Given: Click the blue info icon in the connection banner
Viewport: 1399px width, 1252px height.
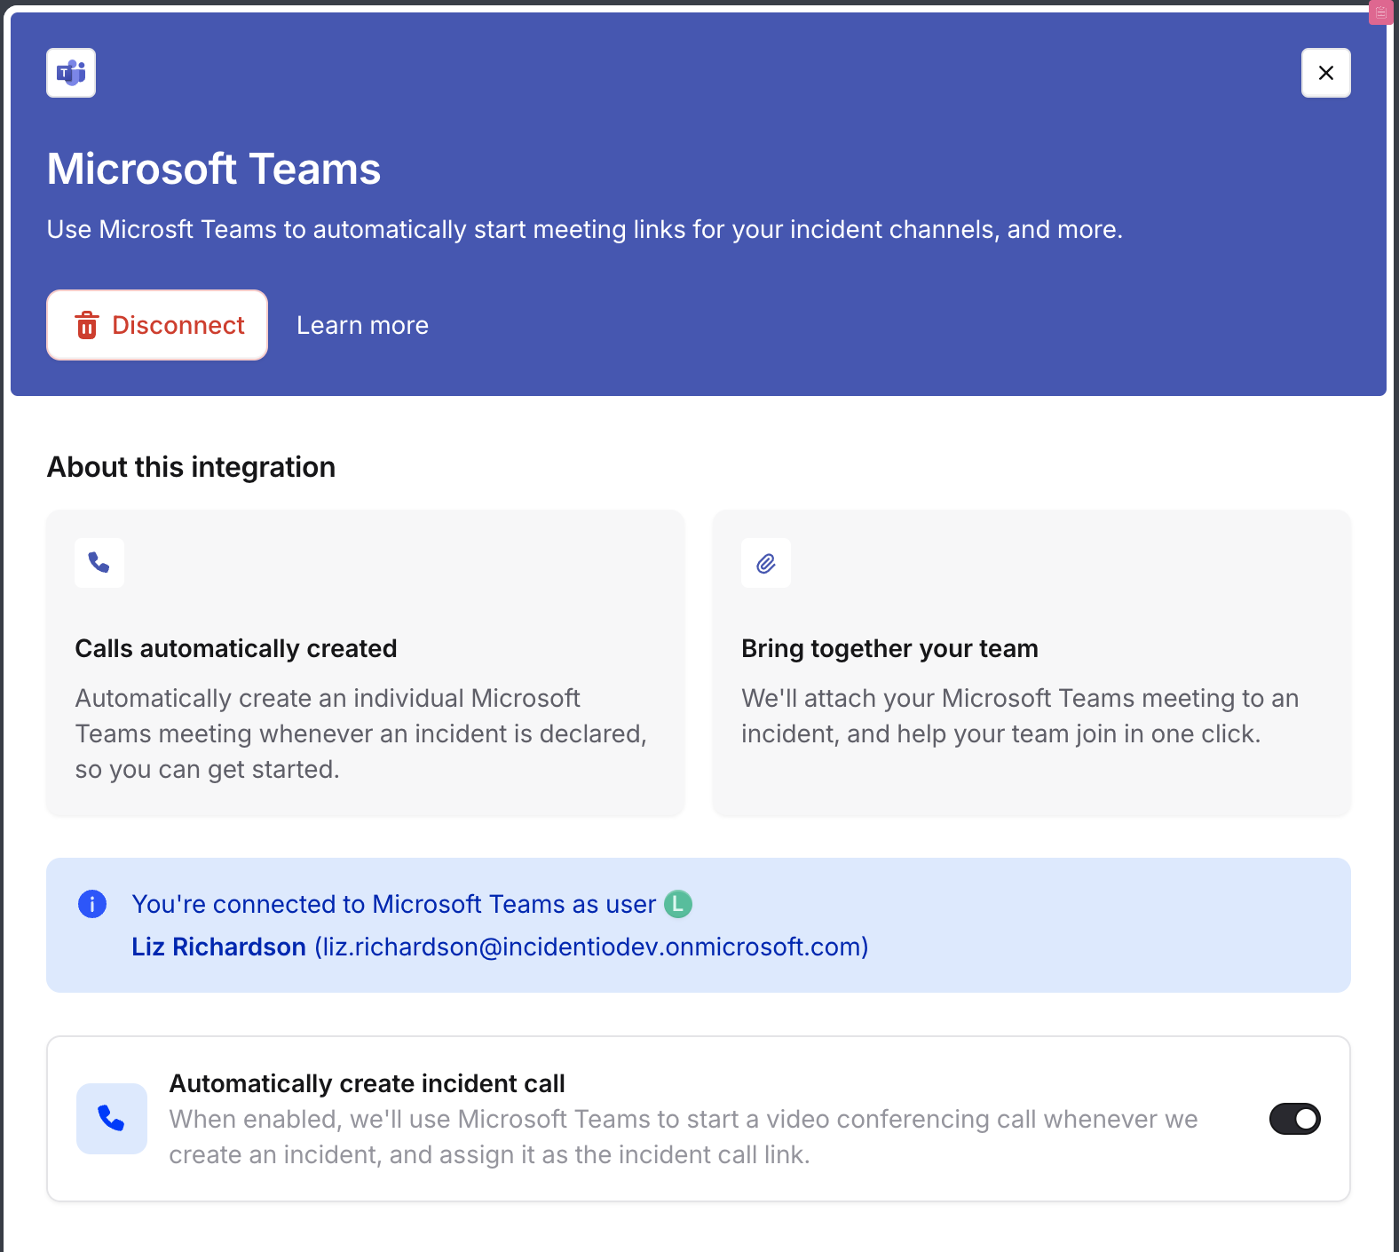Looking at the screenshot, I should coord(92,904).
